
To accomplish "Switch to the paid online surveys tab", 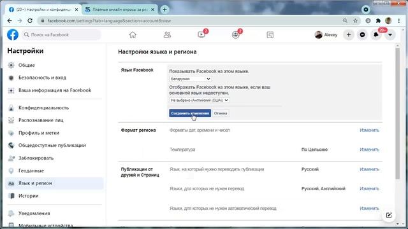I will tap(120, 10).
